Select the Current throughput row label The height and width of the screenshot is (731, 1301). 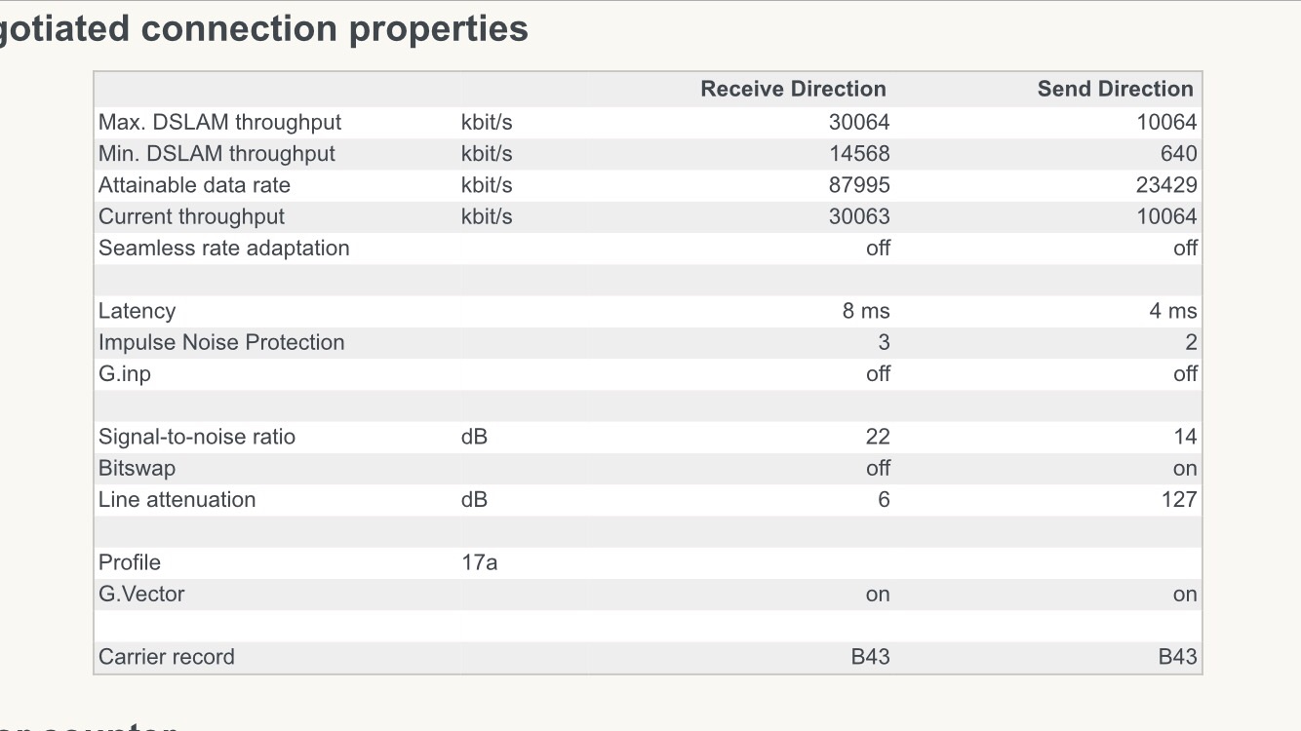[191, 216]
